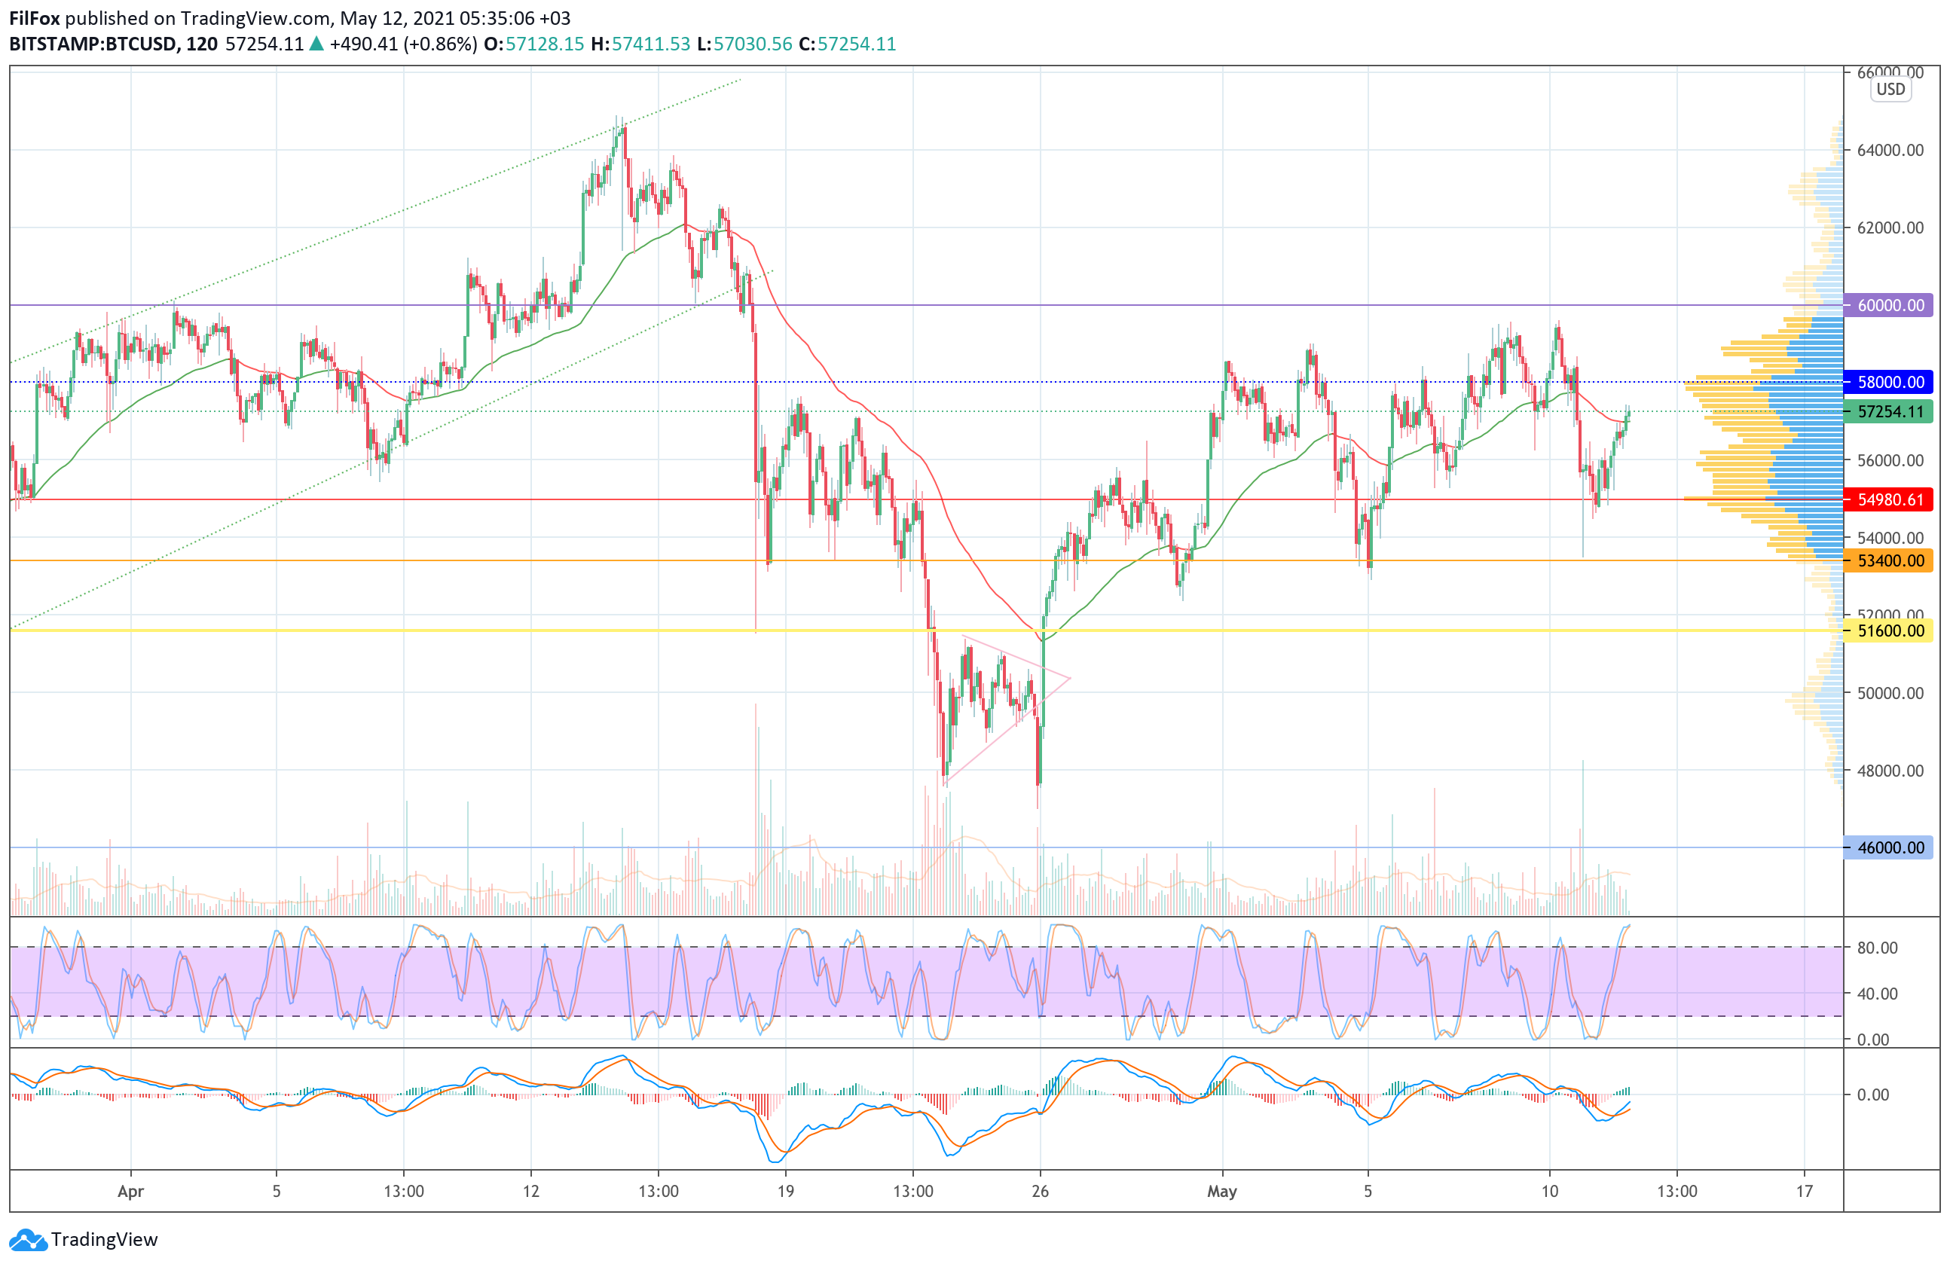Click the TradingView wordmark text at bottom
This screenshot has height=1267, width=1950.
(104, 1240)
